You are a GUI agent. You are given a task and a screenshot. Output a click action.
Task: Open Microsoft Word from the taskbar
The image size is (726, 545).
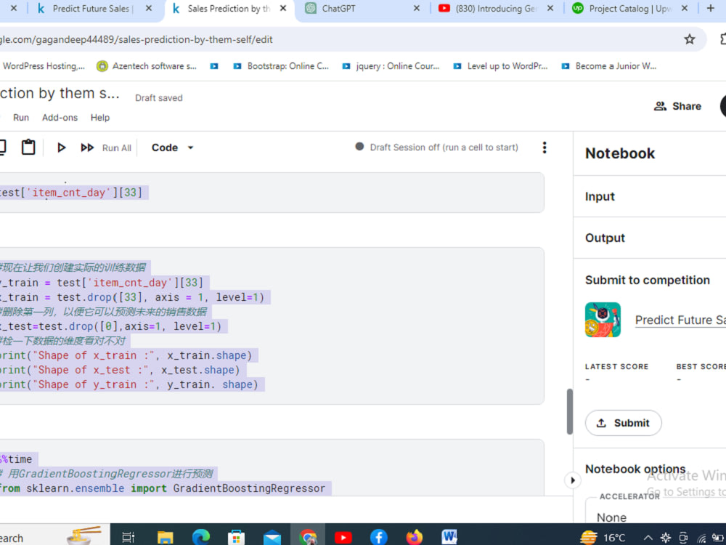449,537
